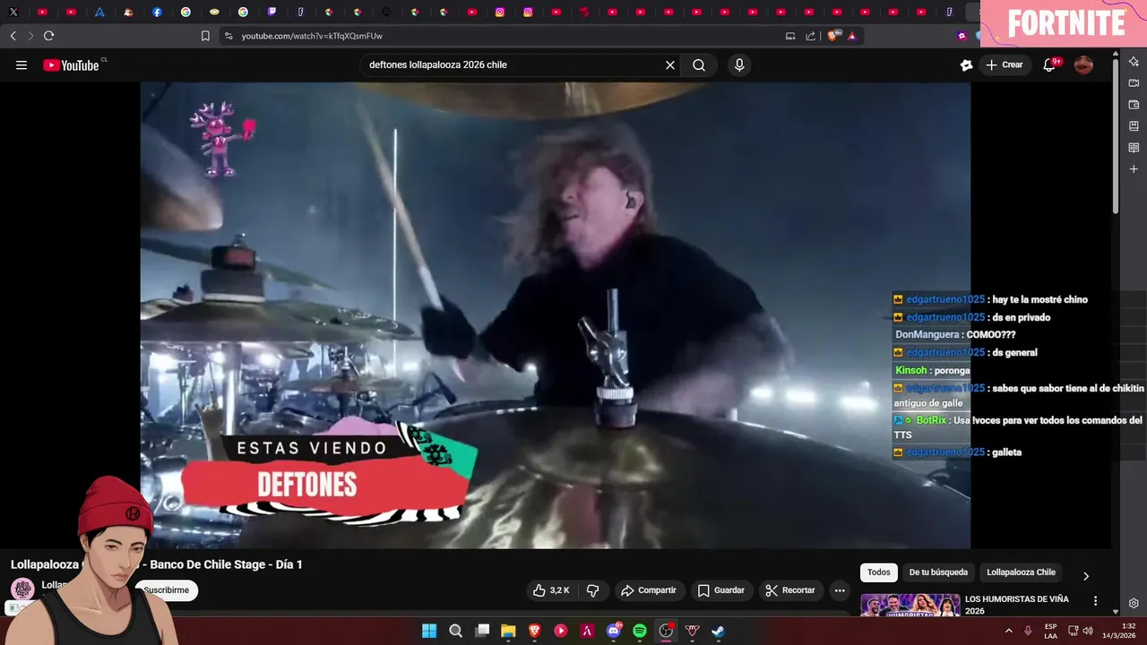
Task: Add a new item to Brave sidebar
Action: pyautogui.click(x=1134, y=168)
